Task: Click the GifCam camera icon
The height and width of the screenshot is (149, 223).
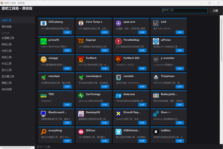Action: coord(81,132)
